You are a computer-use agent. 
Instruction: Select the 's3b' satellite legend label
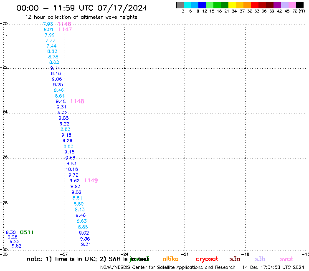[260, 259]
